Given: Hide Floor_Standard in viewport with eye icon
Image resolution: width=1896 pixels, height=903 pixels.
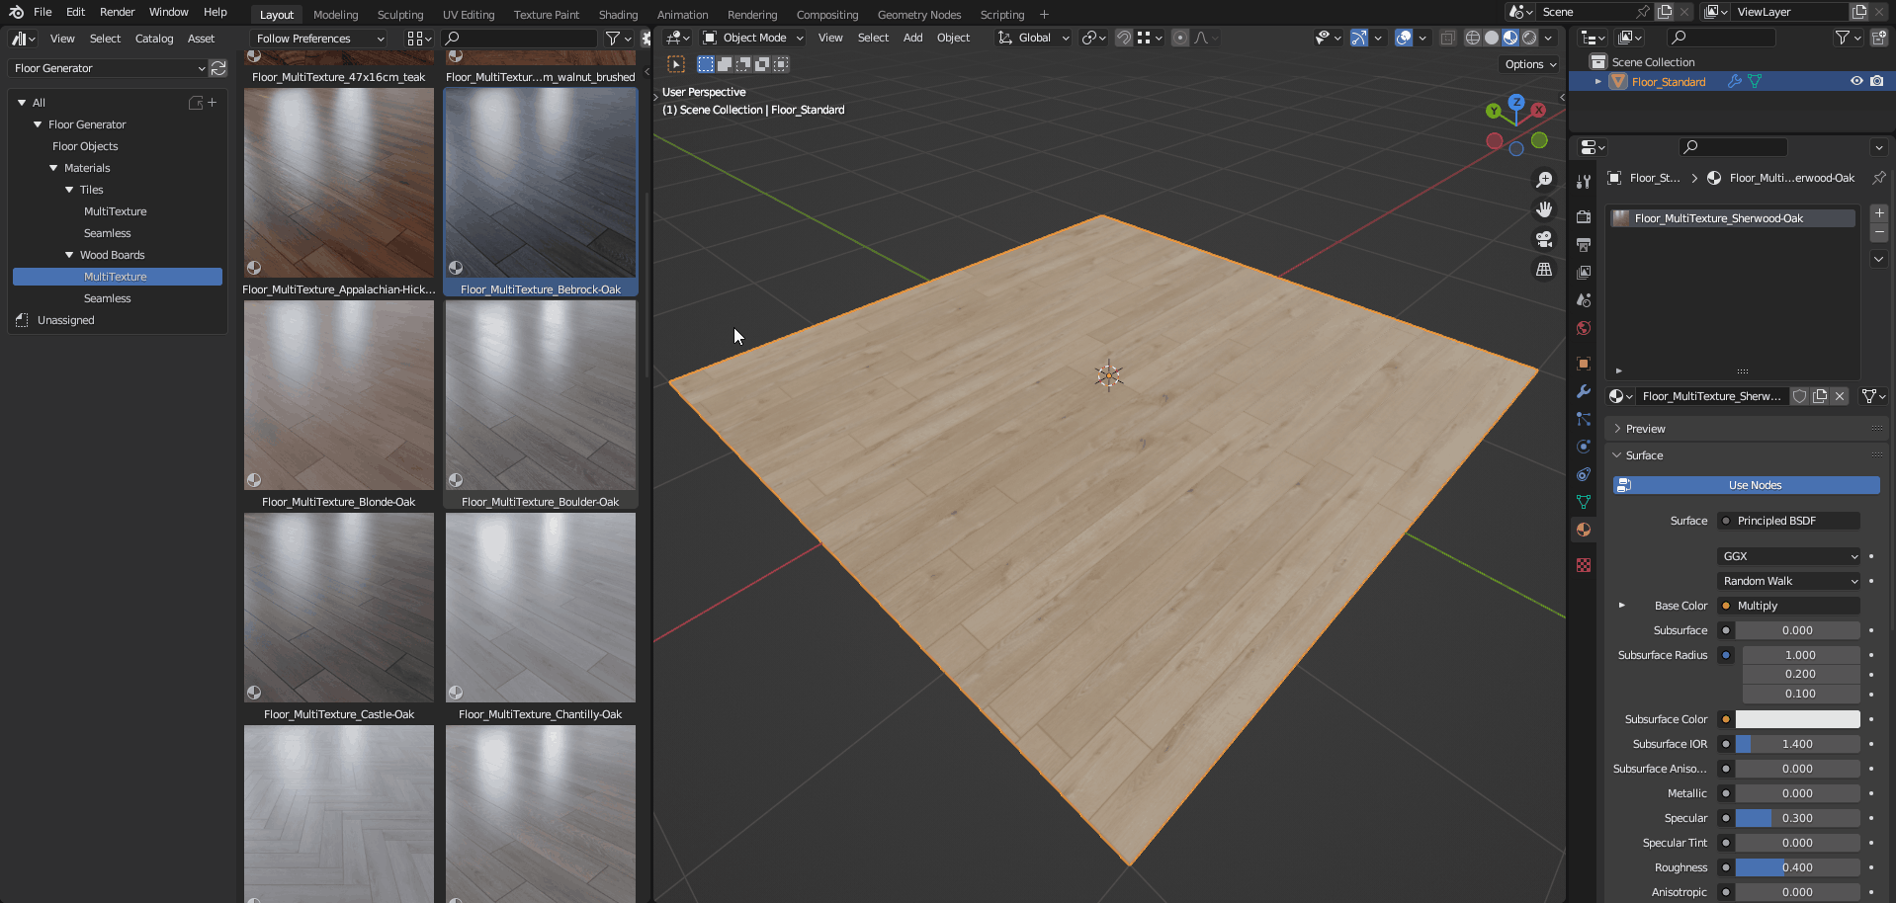Looking at the screenshot, I should click(1856, 82).
